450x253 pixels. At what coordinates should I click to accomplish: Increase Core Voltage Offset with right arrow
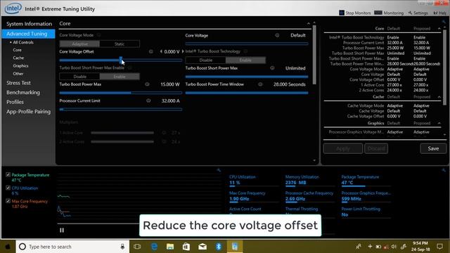(x=183, y=51)
